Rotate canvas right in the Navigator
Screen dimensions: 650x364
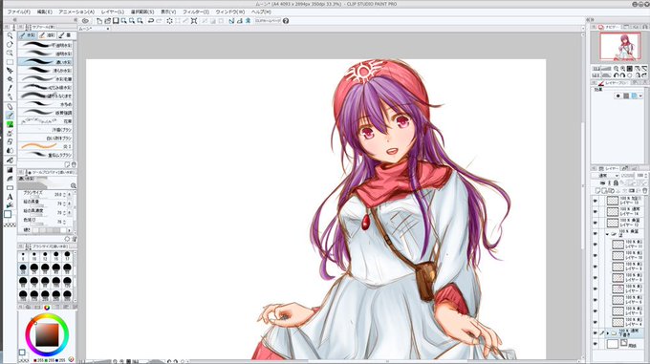pyautogui.click(x=622, y=75)
